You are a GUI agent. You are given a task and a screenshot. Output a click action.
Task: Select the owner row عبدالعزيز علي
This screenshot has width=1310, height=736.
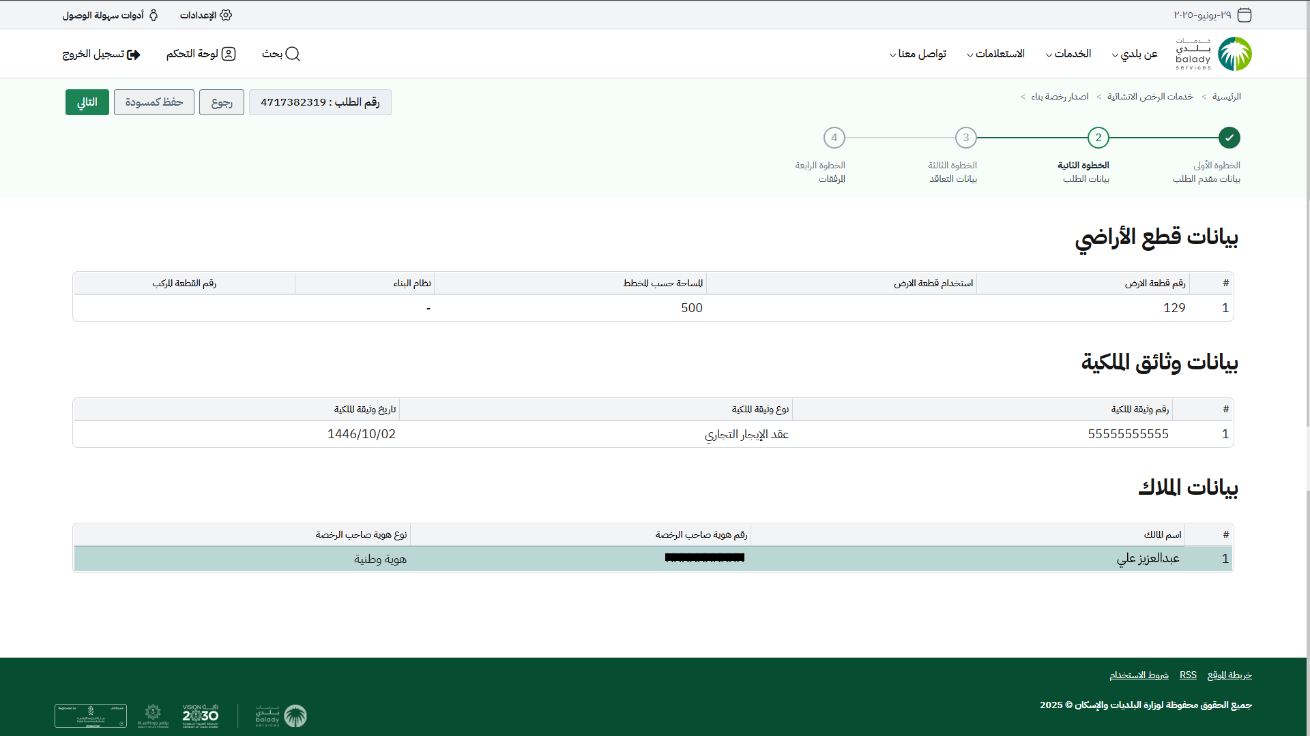pos(1148,559)
